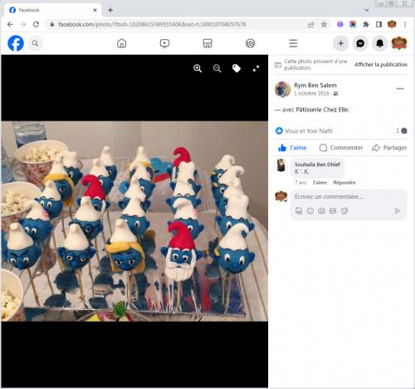Viewport: 415px width, 389px height.
Task: Go to the Facebook Home feed
Action: coord(121,43)
